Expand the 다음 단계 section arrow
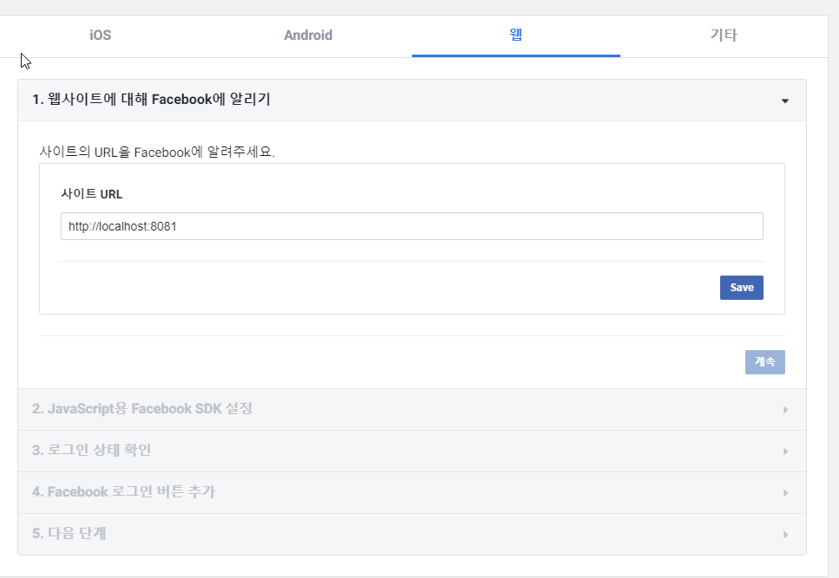 (x=785, y=534)
